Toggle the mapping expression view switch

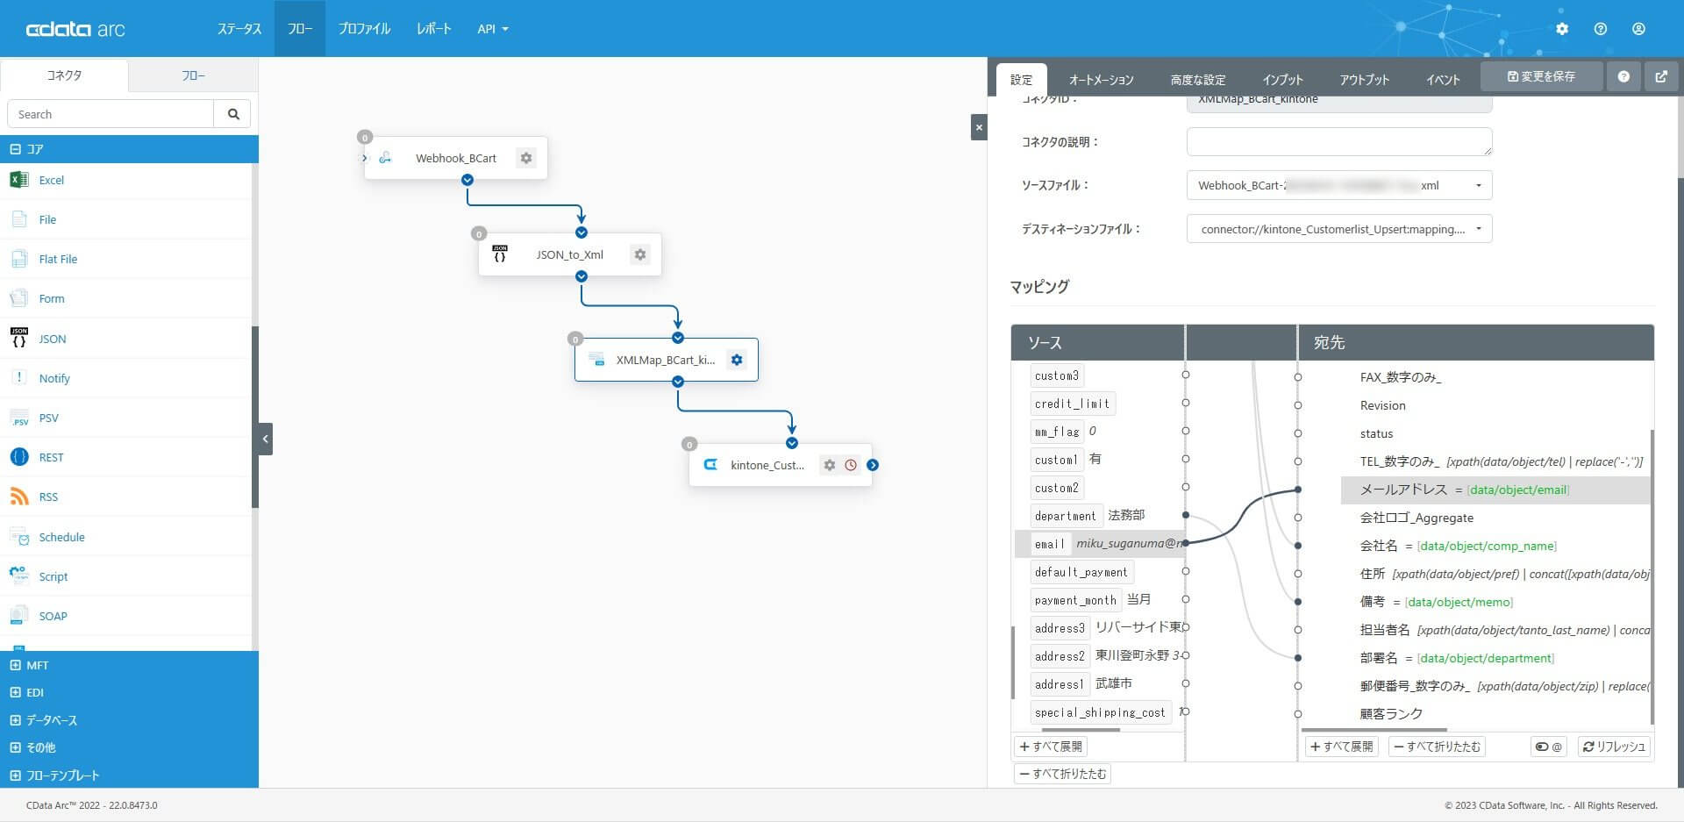tap(1548, 747)
